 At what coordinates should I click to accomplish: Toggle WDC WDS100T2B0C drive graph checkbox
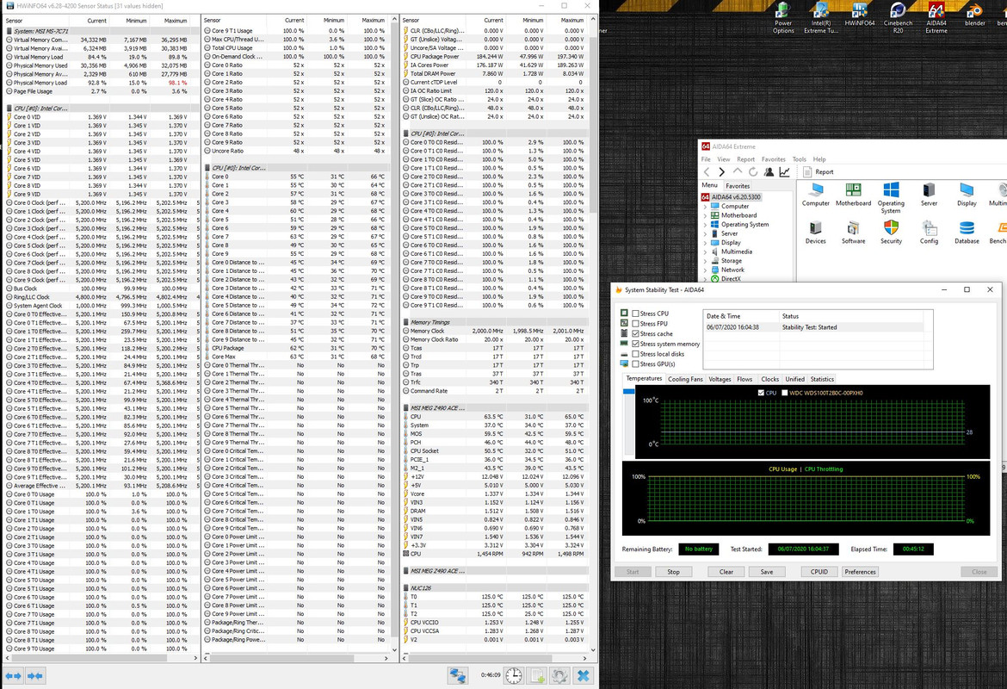pos(784,393)
